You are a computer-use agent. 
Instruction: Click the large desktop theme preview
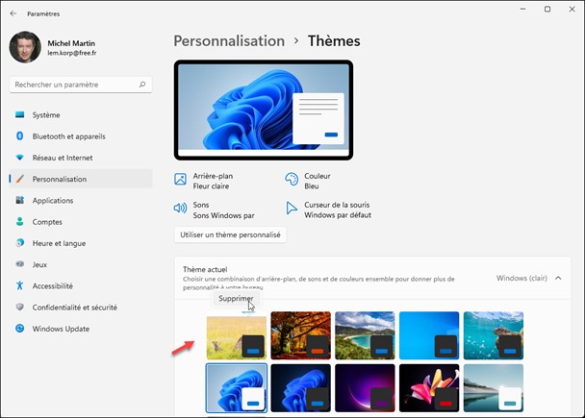point(264,110)
